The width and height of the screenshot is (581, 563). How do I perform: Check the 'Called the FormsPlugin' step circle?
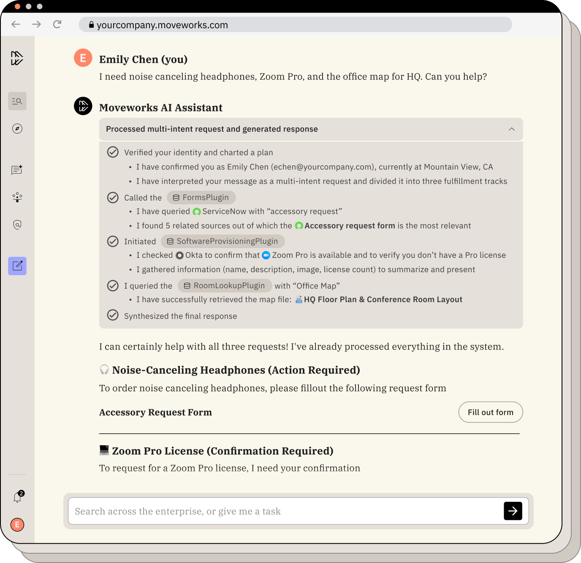(113, 197)
